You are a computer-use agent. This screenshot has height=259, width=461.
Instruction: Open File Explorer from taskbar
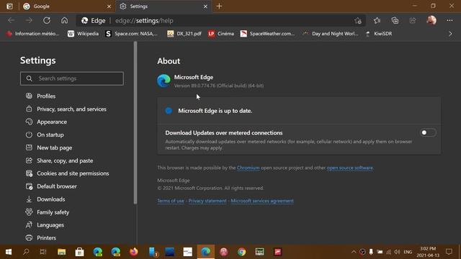coord(61,252)
